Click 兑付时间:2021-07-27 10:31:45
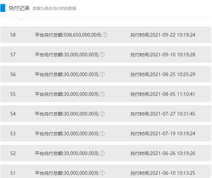The image size is (212, 178). click(163, 114)
